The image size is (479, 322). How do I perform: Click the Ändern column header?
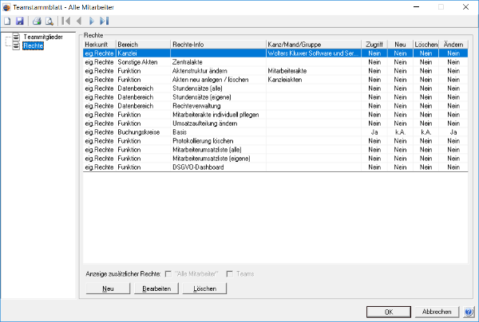tap(453, 45)
